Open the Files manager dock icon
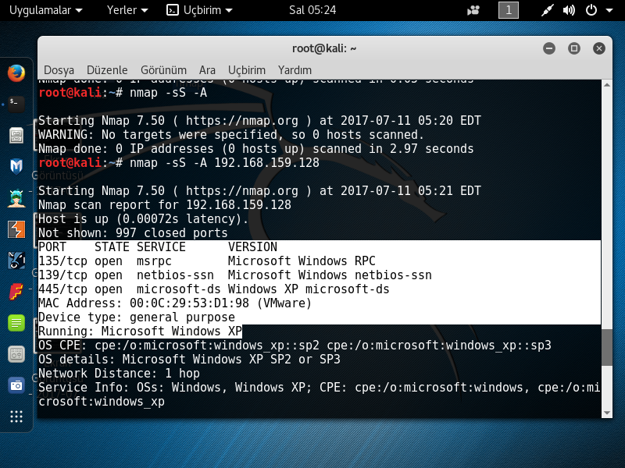Image resolution: width=625 pixels, height=468 pixels. (x=16, y=135)
